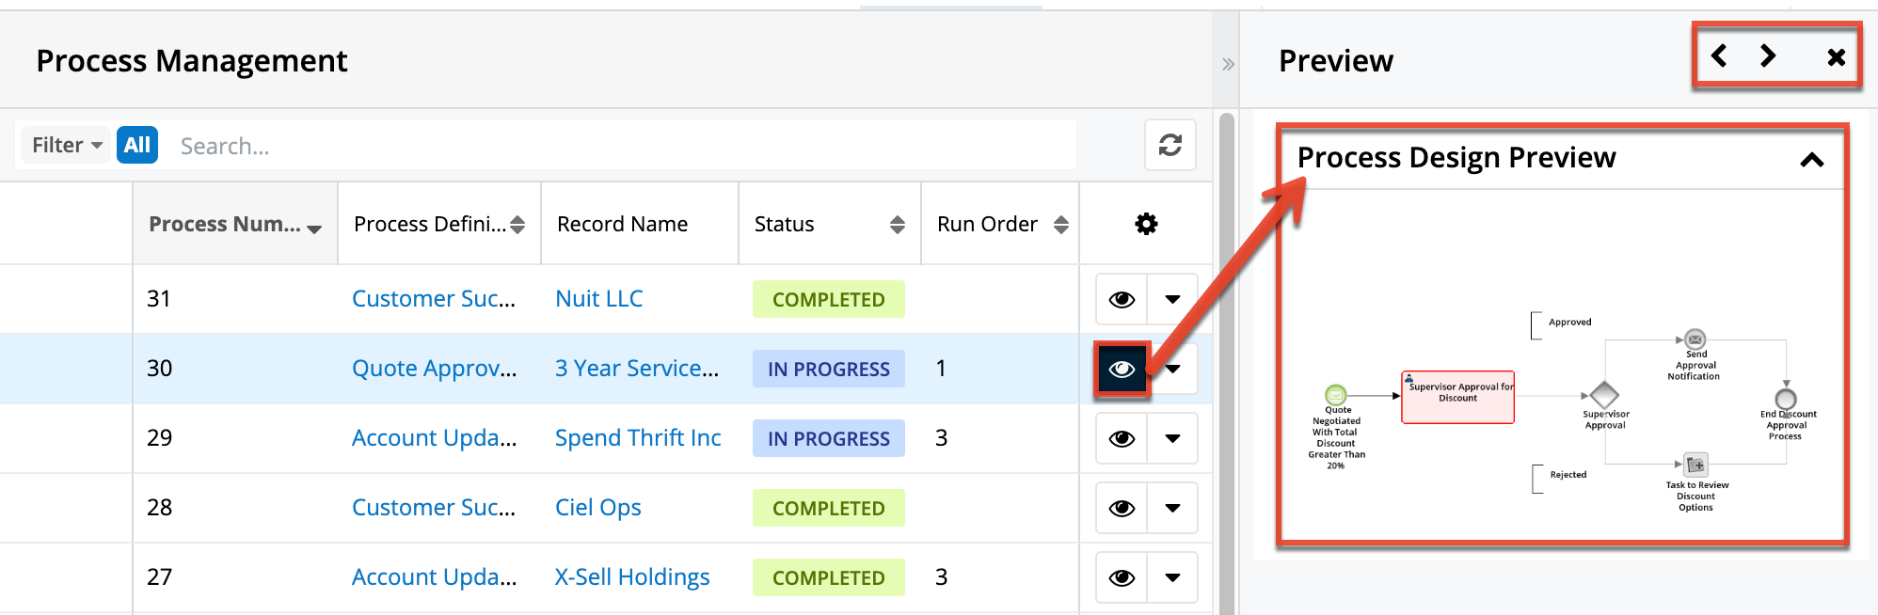Go to next record in Preview
This screenshot has height=615, width=1878.
tap(1768, 56)
